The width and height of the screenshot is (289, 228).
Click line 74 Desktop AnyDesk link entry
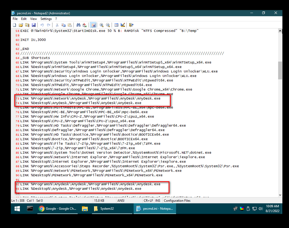(x=81, y=103)
